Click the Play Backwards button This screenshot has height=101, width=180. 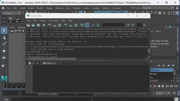pos(159,86)
